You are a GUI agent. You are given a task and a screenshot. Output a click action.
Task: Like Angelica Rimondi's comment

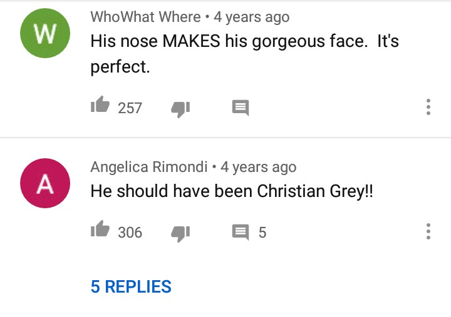pyautogui.click(x=100, y=231)
